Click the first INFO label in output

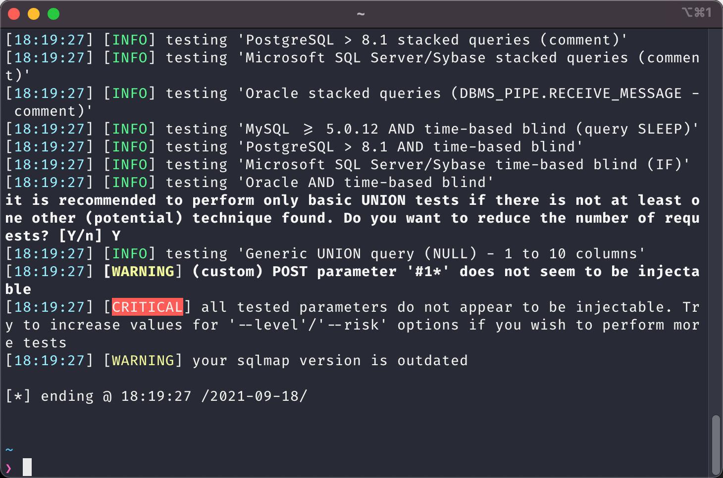click(x=130, y=40)
